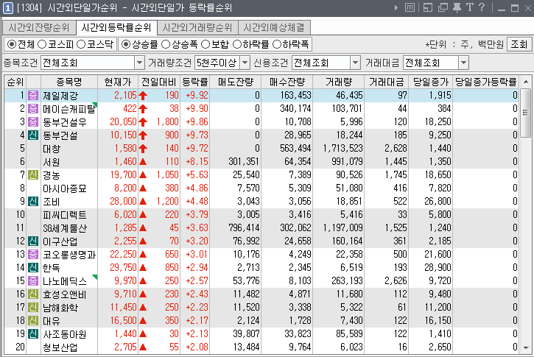Viewport: 534px width, 357px height.
Task: Click the 신 badge beside 효성오앤비
Action: [32, 294]
